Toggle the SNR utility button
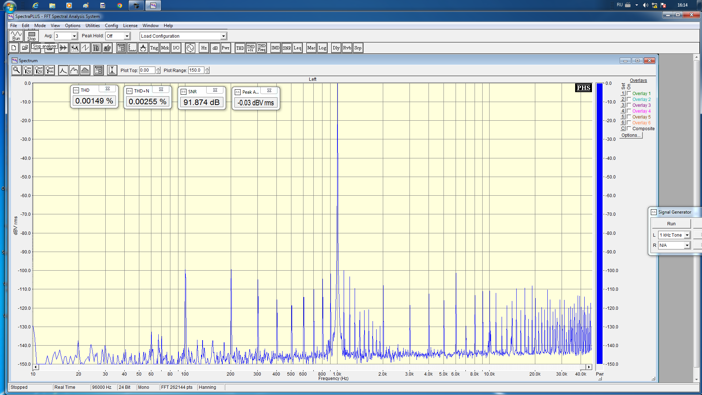 tap(287, 48)
